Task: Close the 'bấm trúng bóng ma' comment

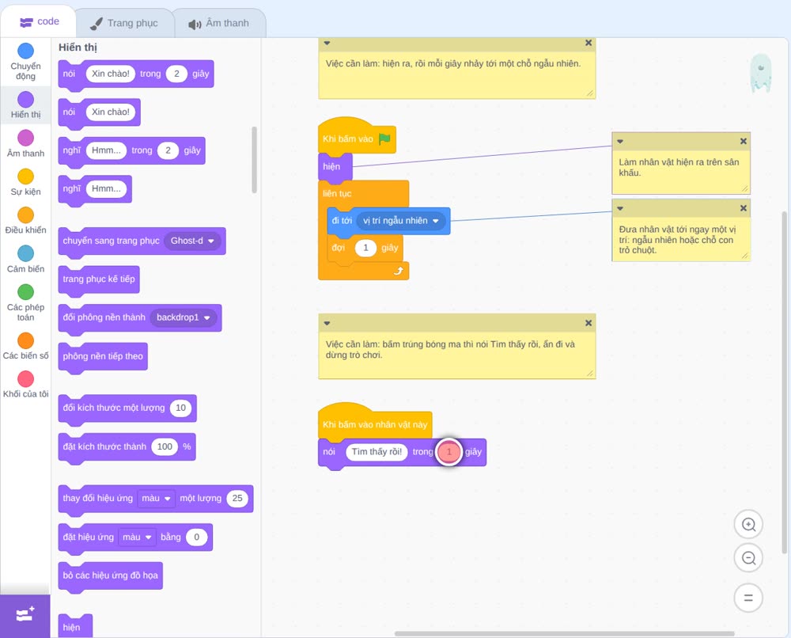Action: pyautogui.click(x=589, y=323)
